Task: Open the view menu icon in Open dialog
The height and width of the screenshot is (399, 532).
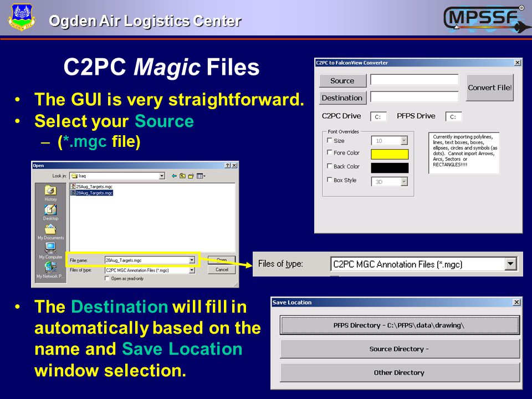Action: 201,176
